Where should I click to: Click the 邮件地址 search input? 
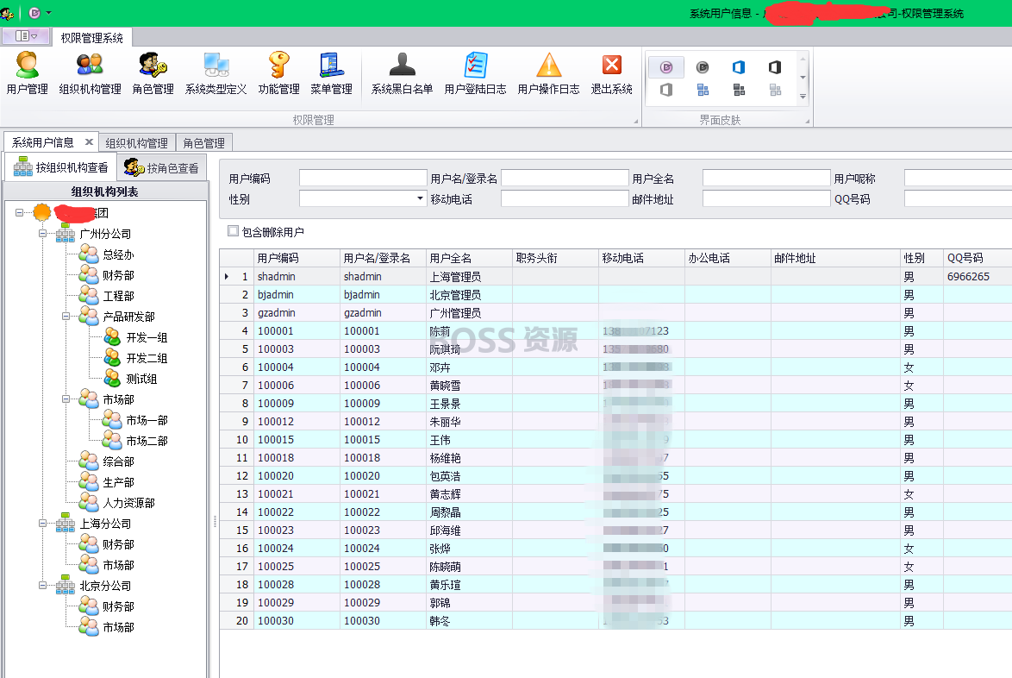click(766, 198)
